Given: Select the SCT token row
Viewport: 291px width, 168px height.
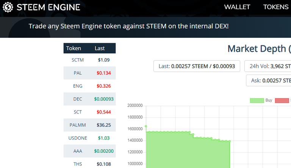Looking at the screenshot, I should point(89,112).
